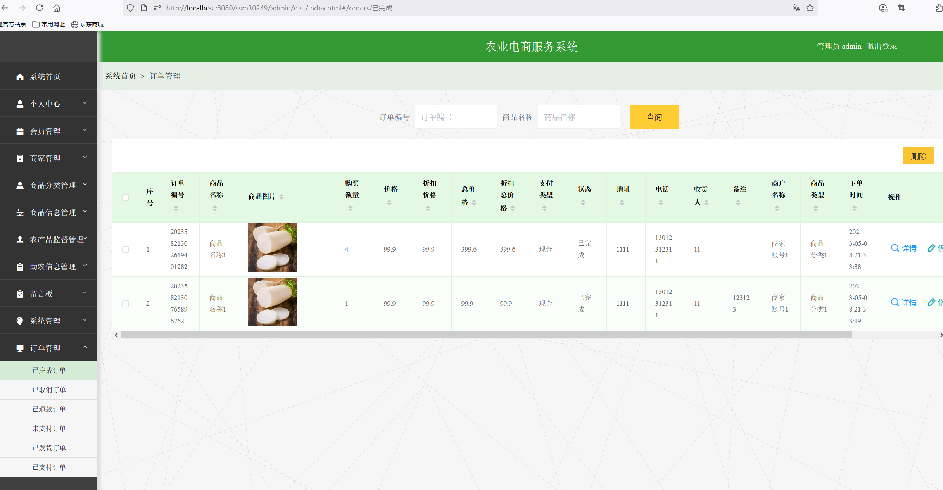Click inside the 订单编号 input field
The image size is (943, 490).
456,116
